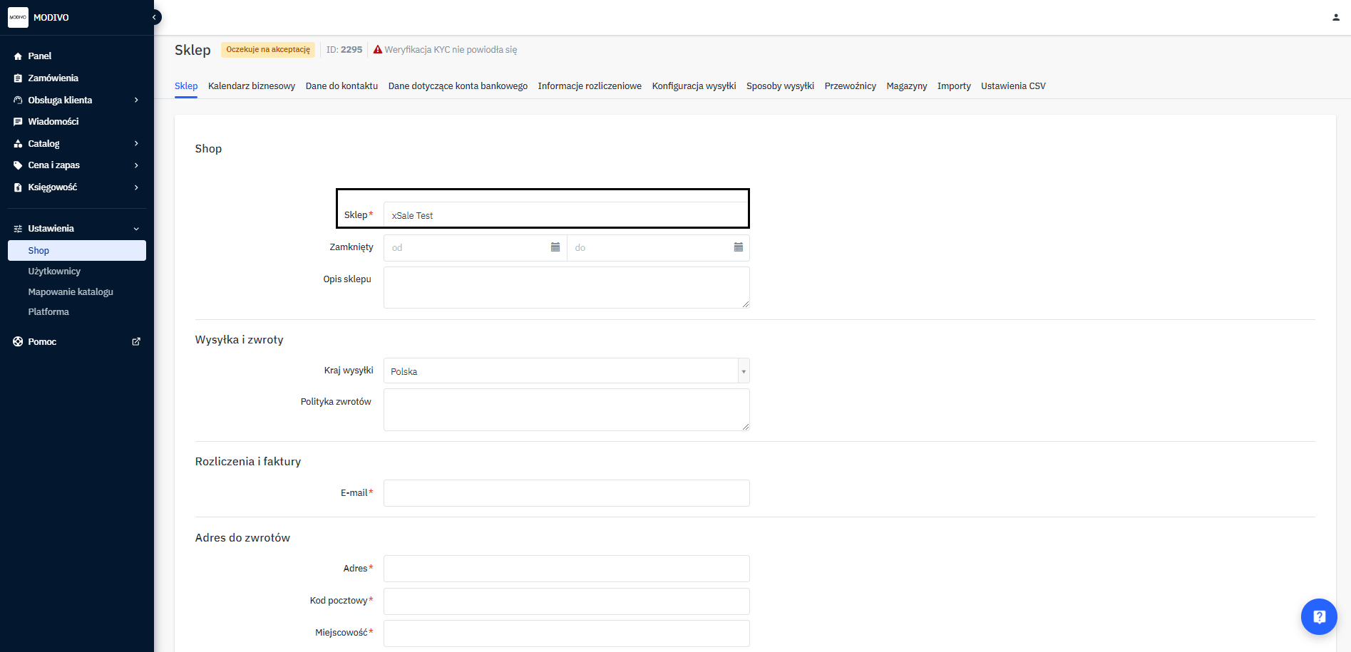Image resolution: width=1351 pixels, height=652 pixels.
Task: Collapse the sidebar with arrow button
Action: coord(154,17)
